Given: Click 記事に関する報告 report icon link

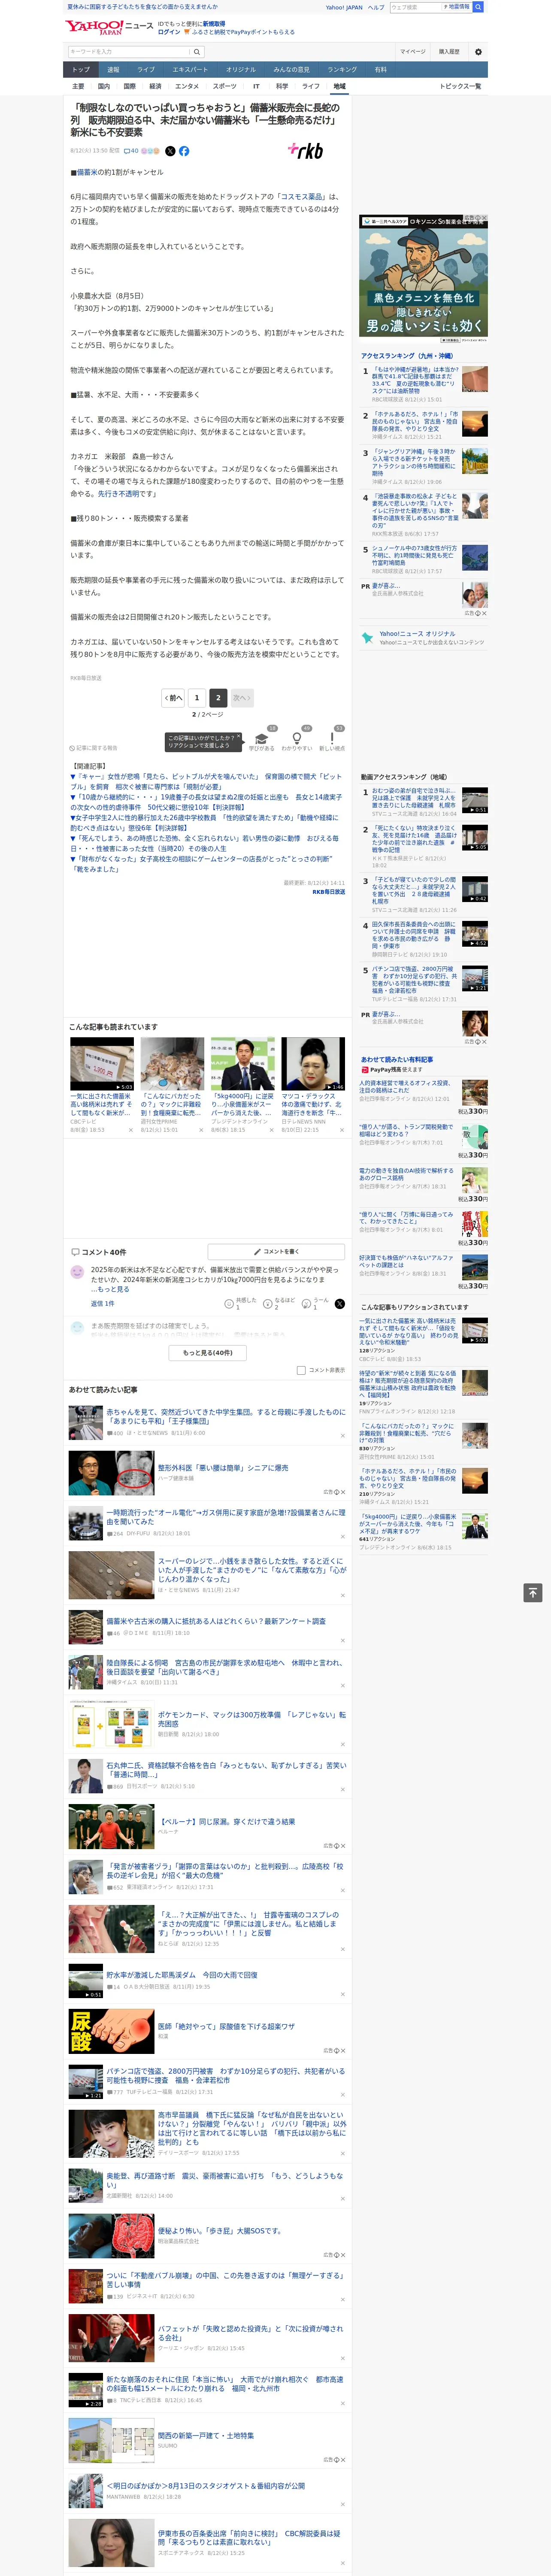Looking at the screenshot, I should click(93, 748).
